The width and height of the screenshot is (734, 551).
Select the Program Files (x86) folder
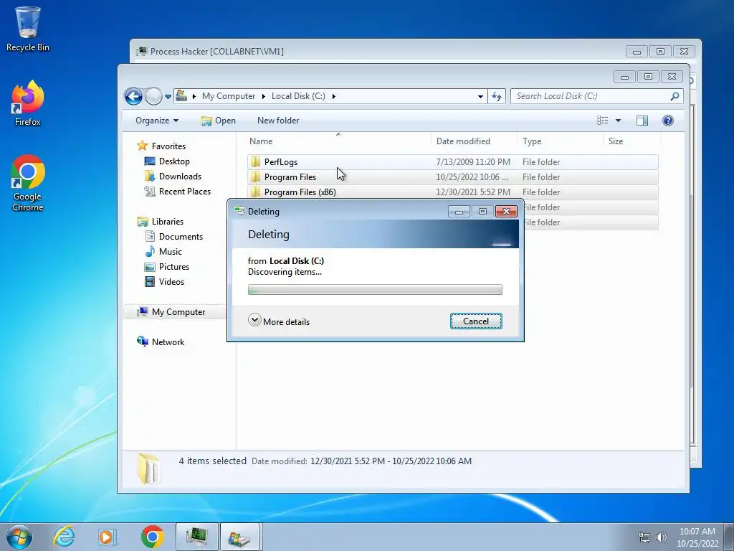[453, 192]
